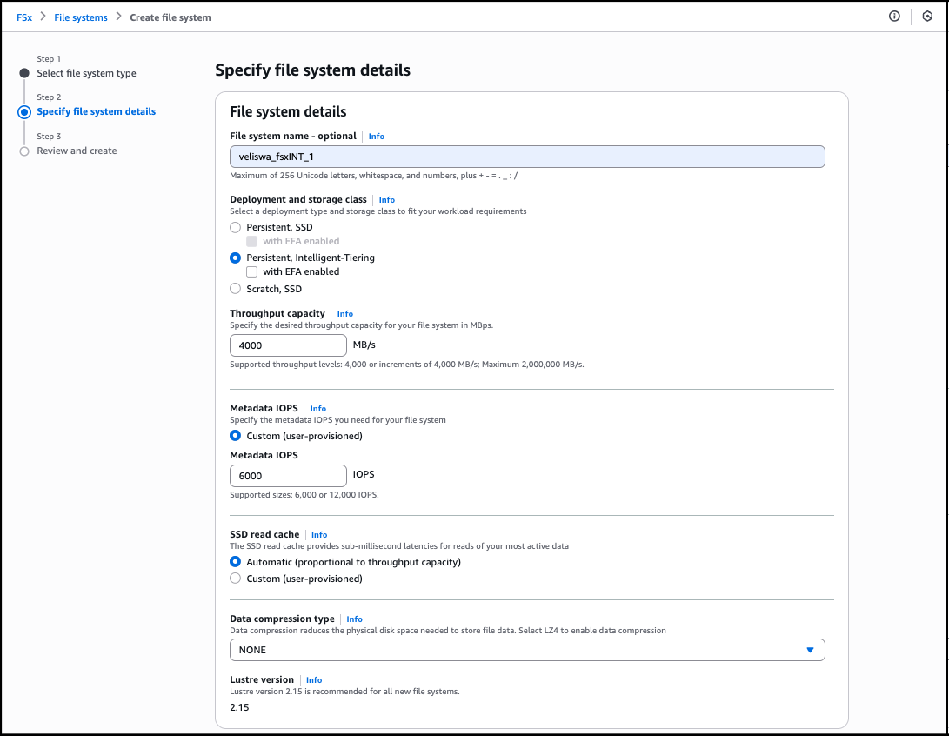Go to FSx breadcrumb link
This screenshot has width=949, height=736.
coord(24,17)
